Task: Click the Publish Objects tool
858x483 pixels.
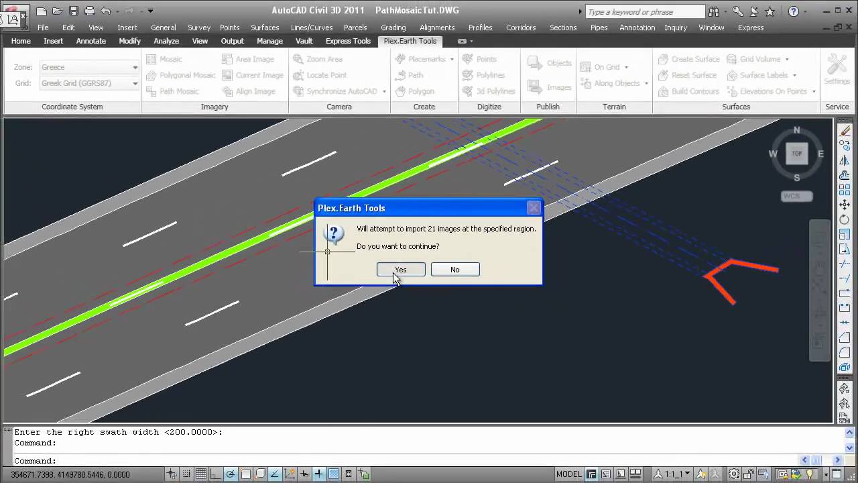Action: pos(550,63)
